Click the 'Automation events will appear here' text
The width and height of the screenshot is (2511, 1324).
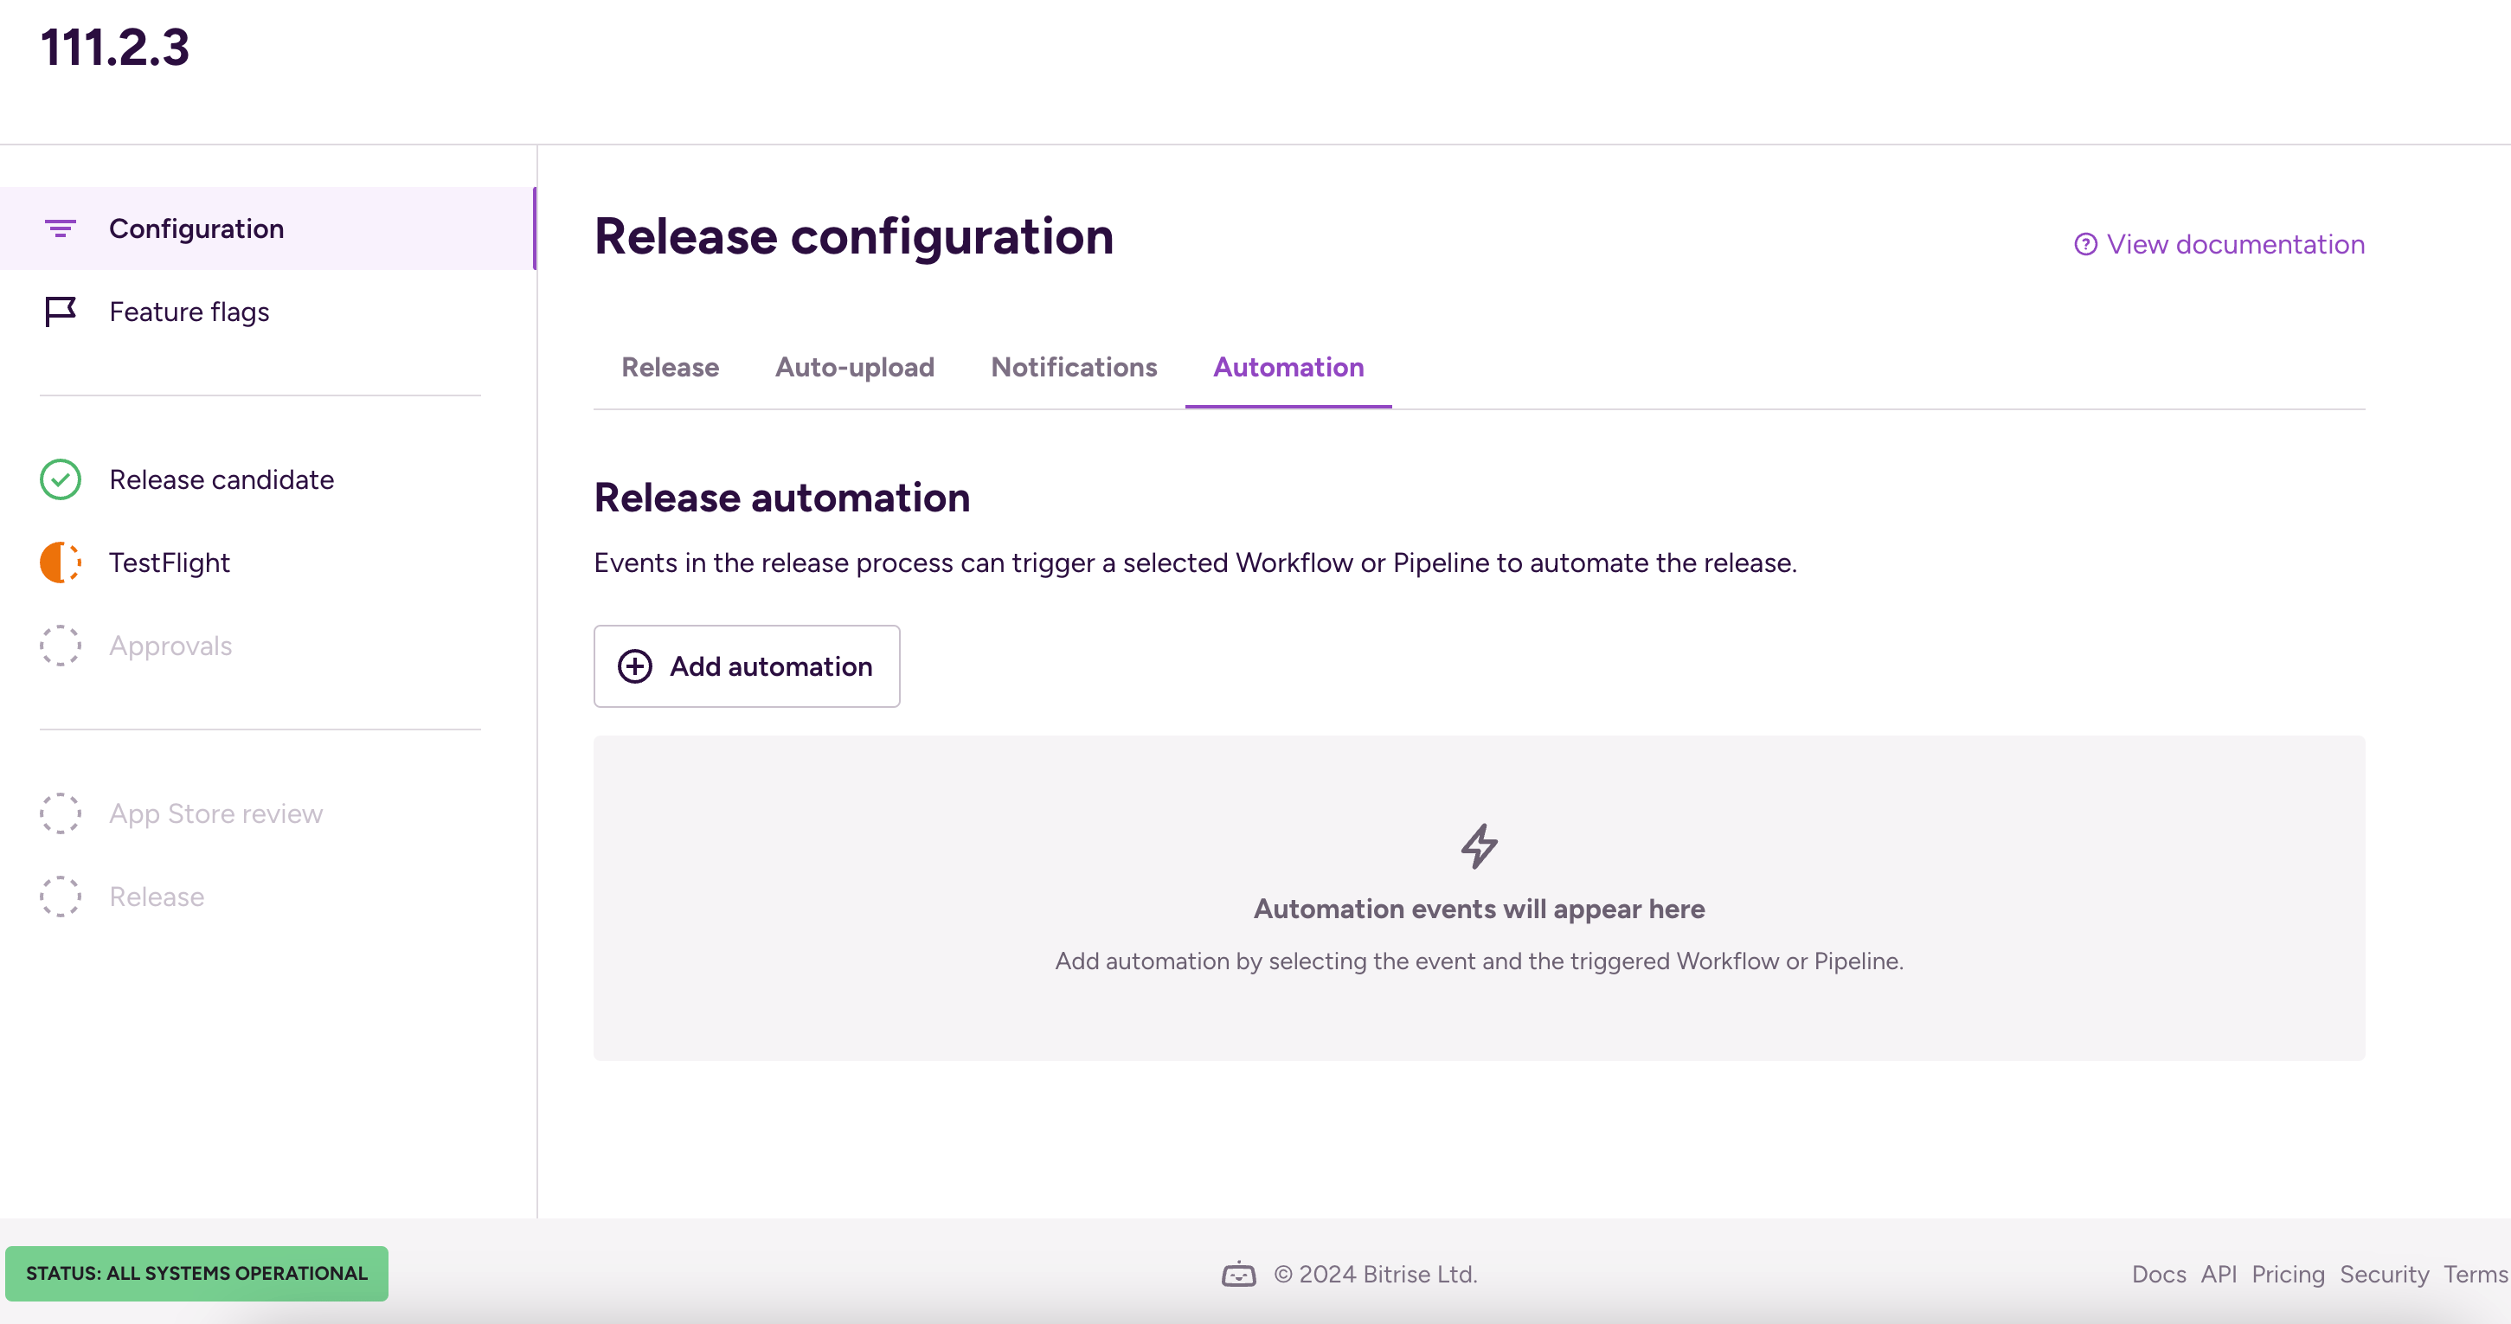(1479, 909)
